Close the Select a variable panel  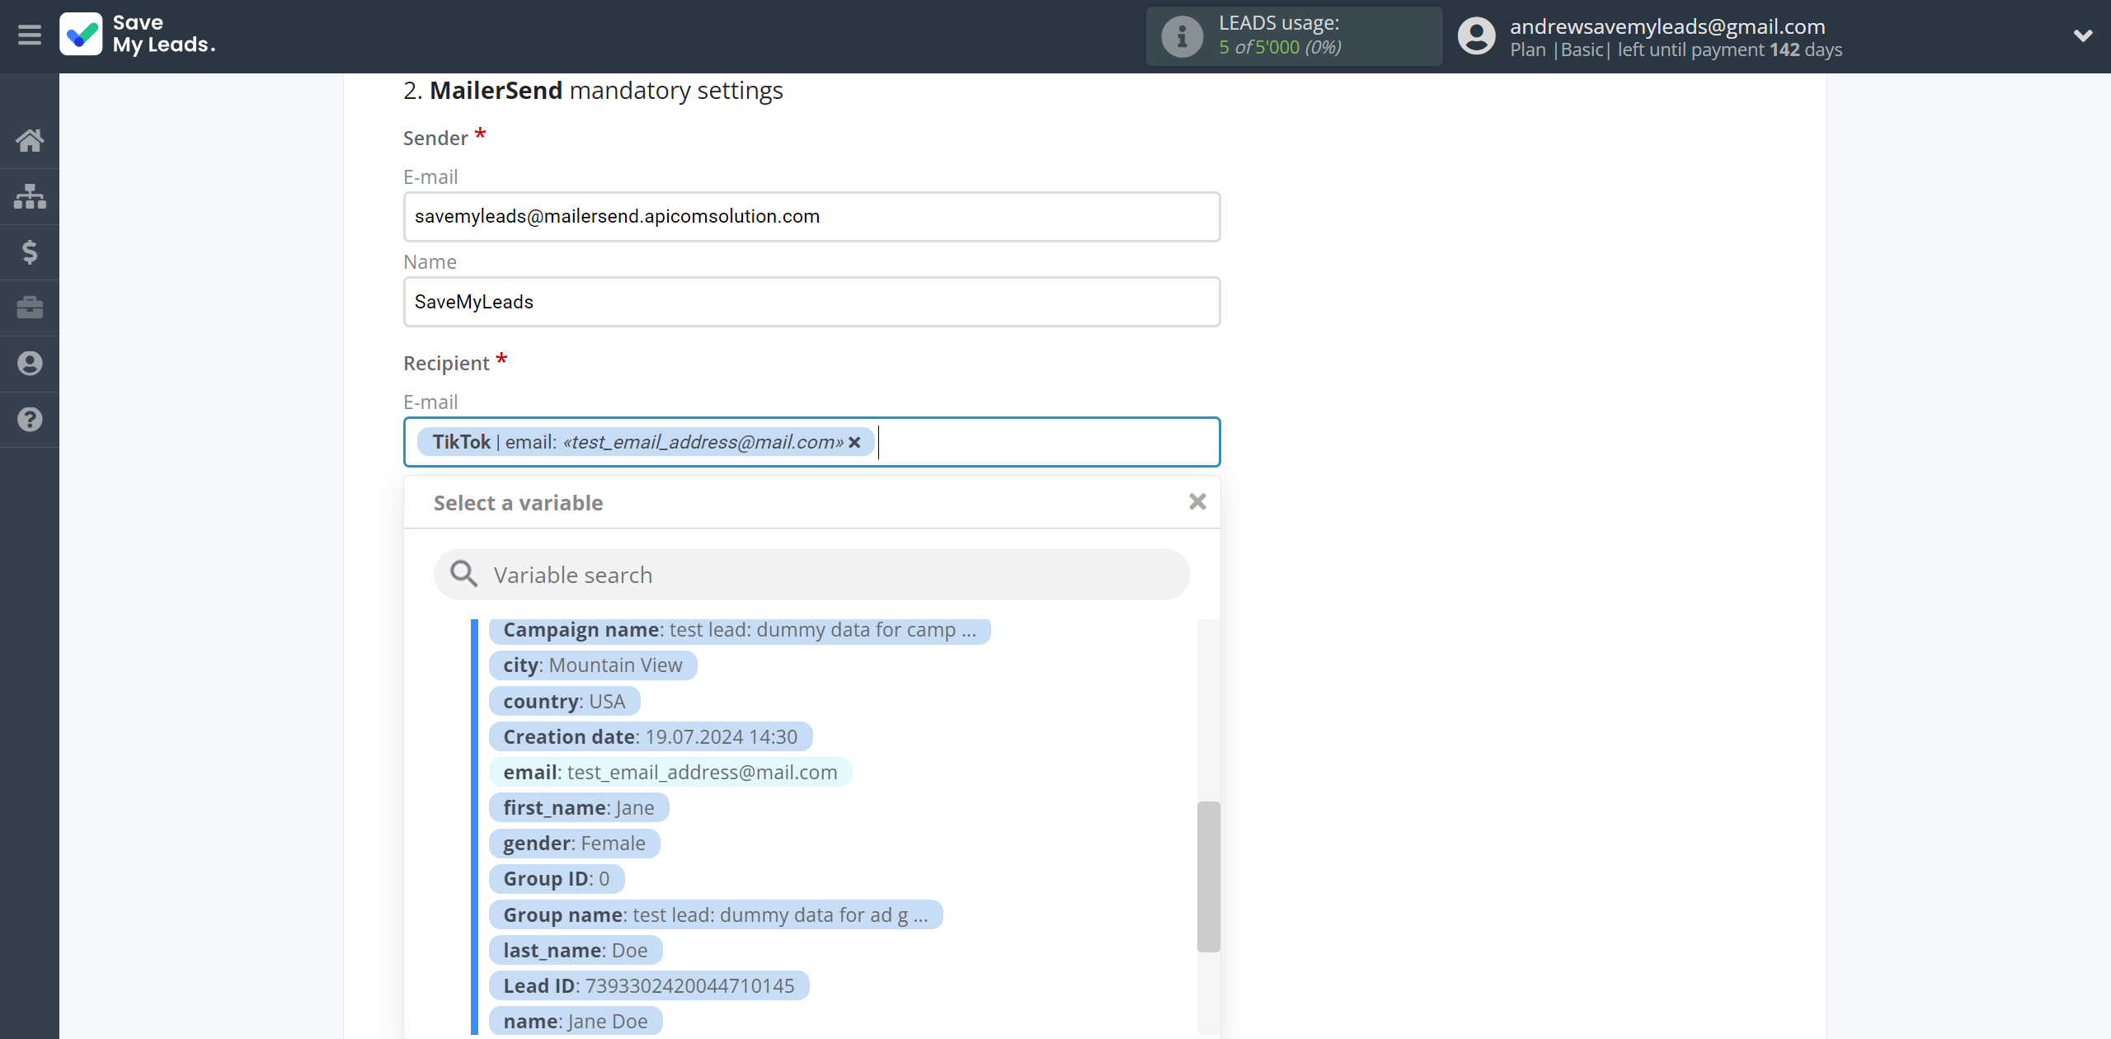[1197, 501]
